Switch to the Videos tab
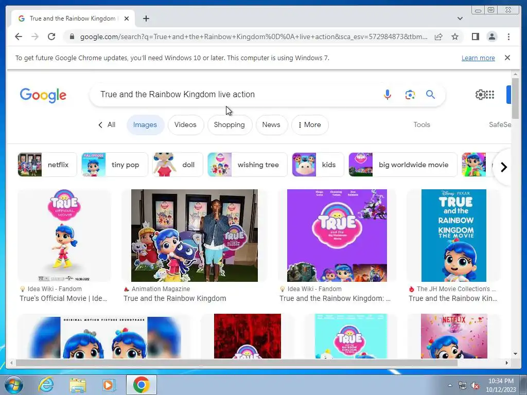The height and width of the screenshot is (395, 527). pyautogui.click(x=185, y=124)
